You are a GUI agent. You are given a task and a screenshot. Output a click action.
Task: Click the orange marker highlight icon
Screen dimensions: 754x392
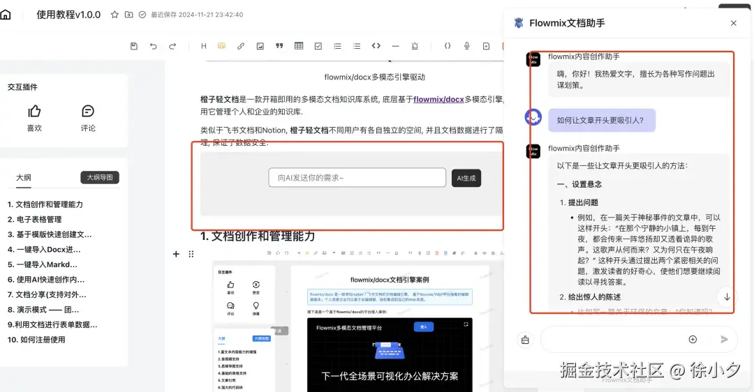coord(222,46)
